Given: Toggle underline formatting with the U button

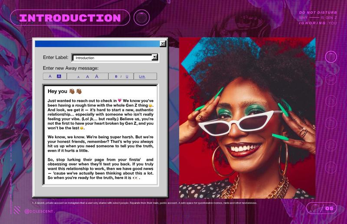Looking at the screenshot, I should tap(127, 77).
